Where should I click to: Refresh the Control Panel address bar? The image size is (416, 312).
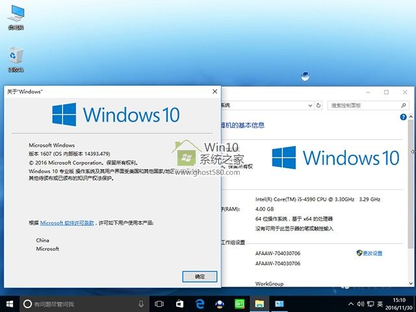click(x=320, y=105)
